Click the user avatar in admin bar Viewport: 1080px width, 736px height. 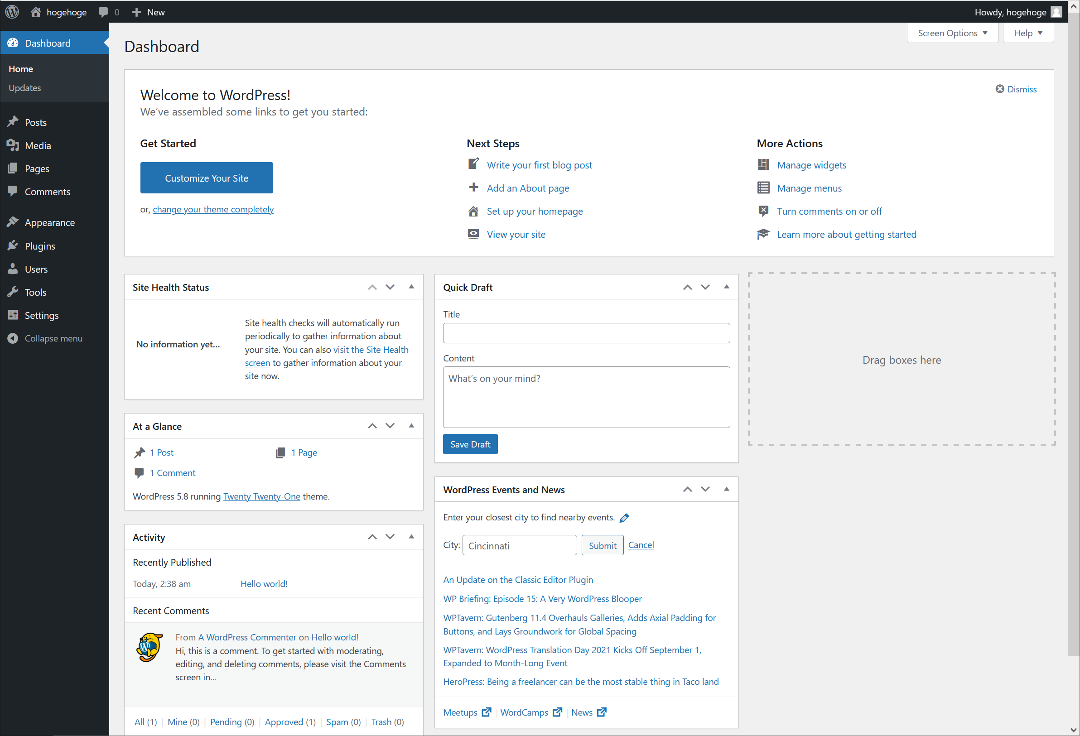(x=1057, y=12)
